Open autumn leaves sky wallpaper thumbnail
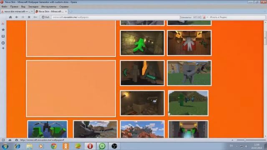 (142, 129)
